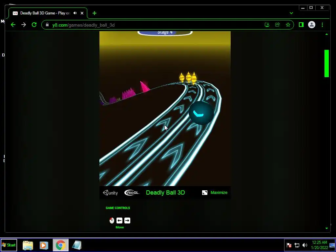The height and width of the screenshot is (252, 336).
Task: Click the WebGL logo
Action: [132, 193]
